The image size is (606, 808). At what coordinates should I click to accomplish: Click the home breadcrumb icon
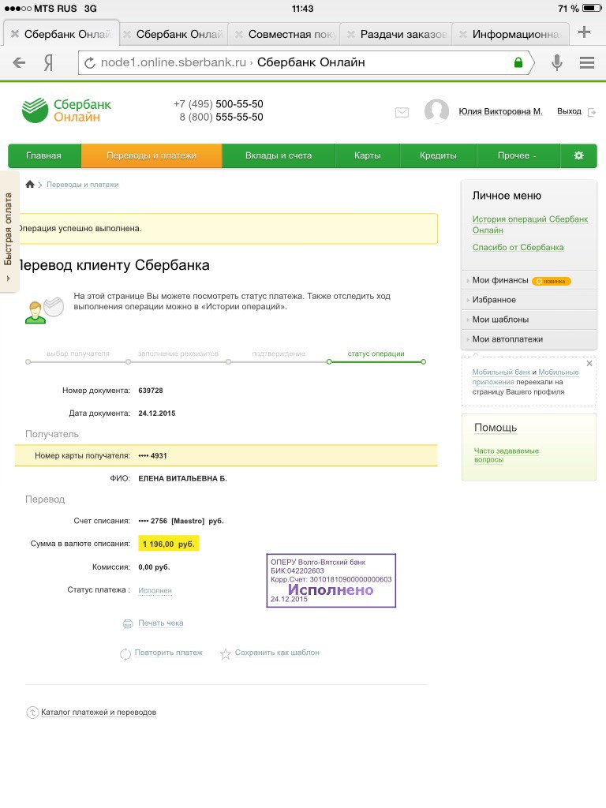(x=30, y=184)
